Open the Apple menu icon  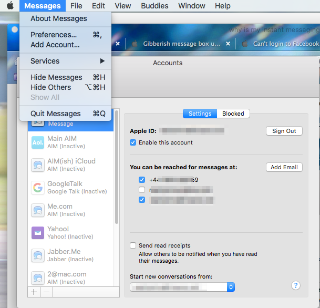(x=10, y=6)
